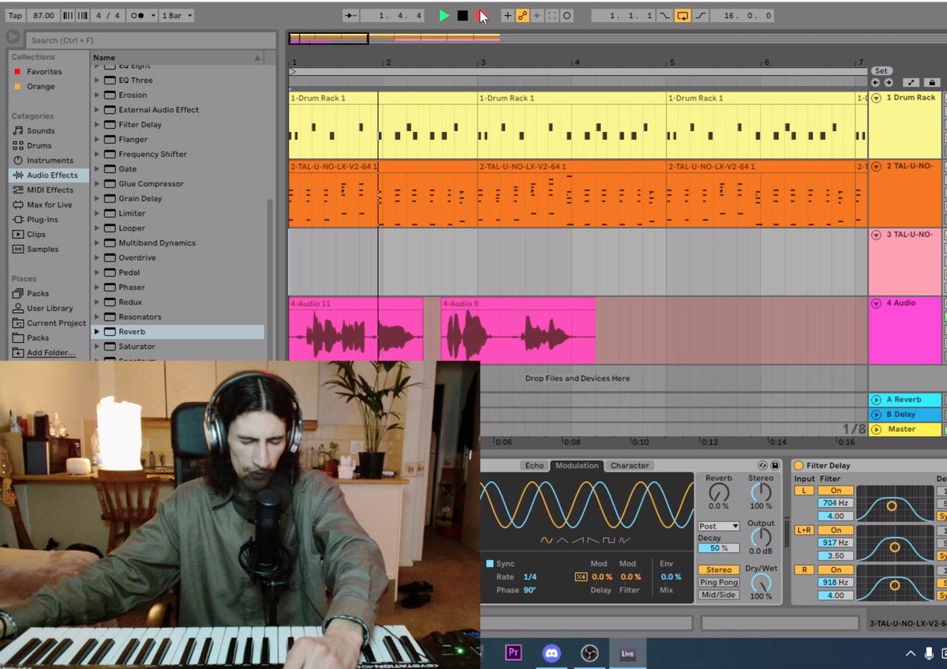Unfold the A Reverb return track
947x669 pixels.
pyautogui.click(x=876, y=400)
